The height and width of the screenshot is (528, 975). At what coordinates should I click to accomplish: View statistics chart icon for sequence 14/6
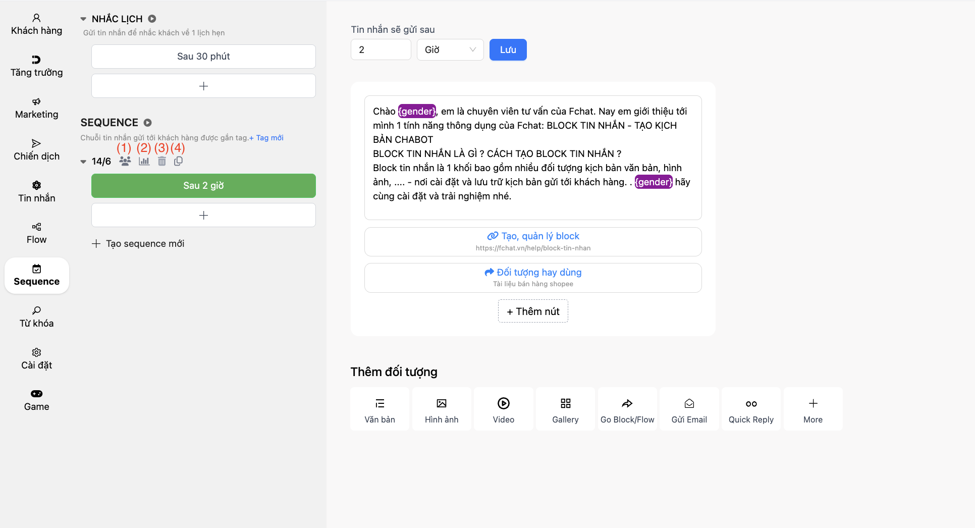tap(144, 161)
